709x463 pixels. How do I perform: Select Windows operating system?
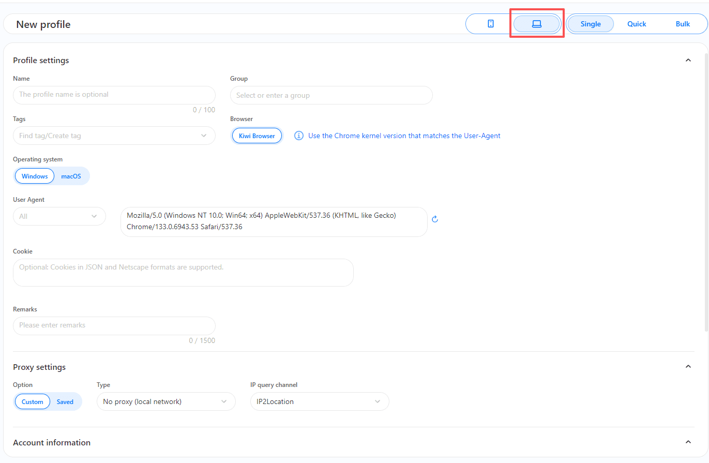35,176
